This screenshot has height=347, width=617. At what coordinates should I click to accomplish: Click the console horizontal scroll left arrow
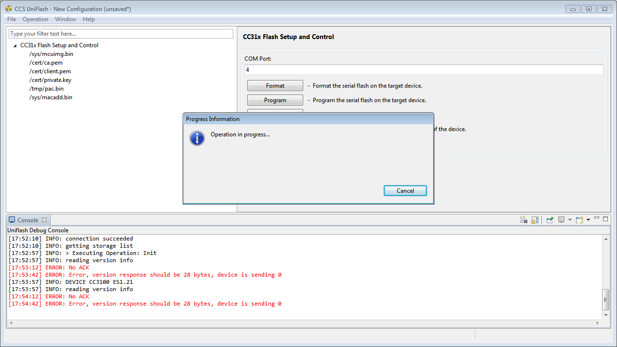[x=11, y=322]
